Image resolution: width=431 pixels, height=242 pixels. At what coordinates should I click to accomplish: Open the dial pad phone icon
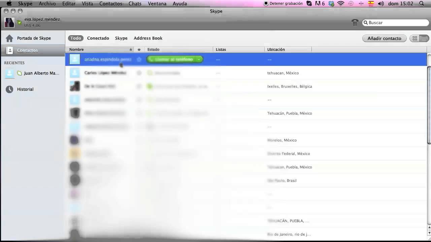click(x=355, y=23)
